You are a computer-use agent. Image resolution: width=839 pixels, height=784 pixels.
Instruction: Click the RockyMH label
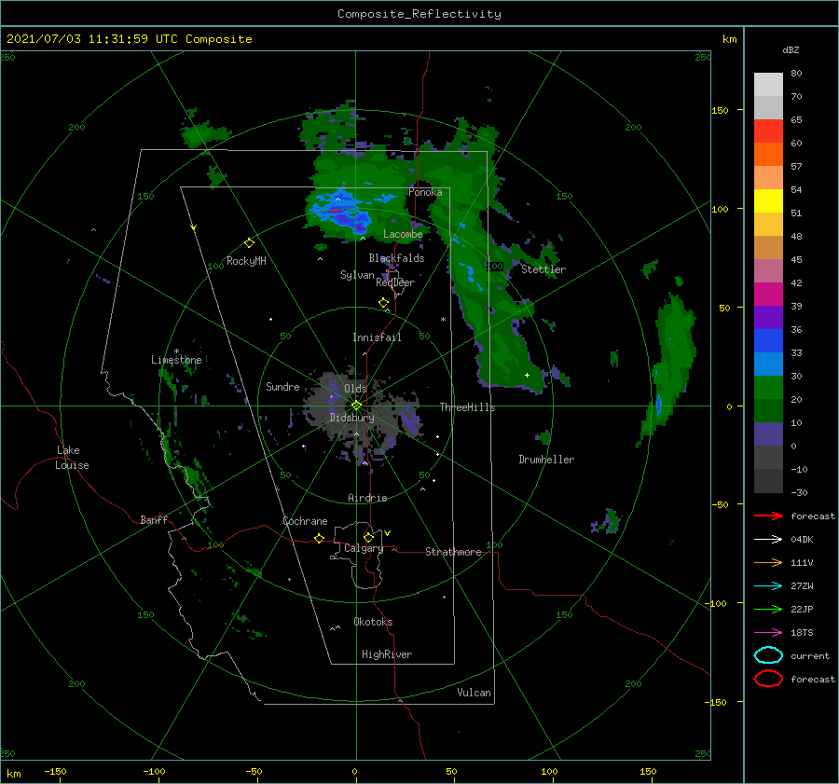pyautogui.click(x=246, y=261)
